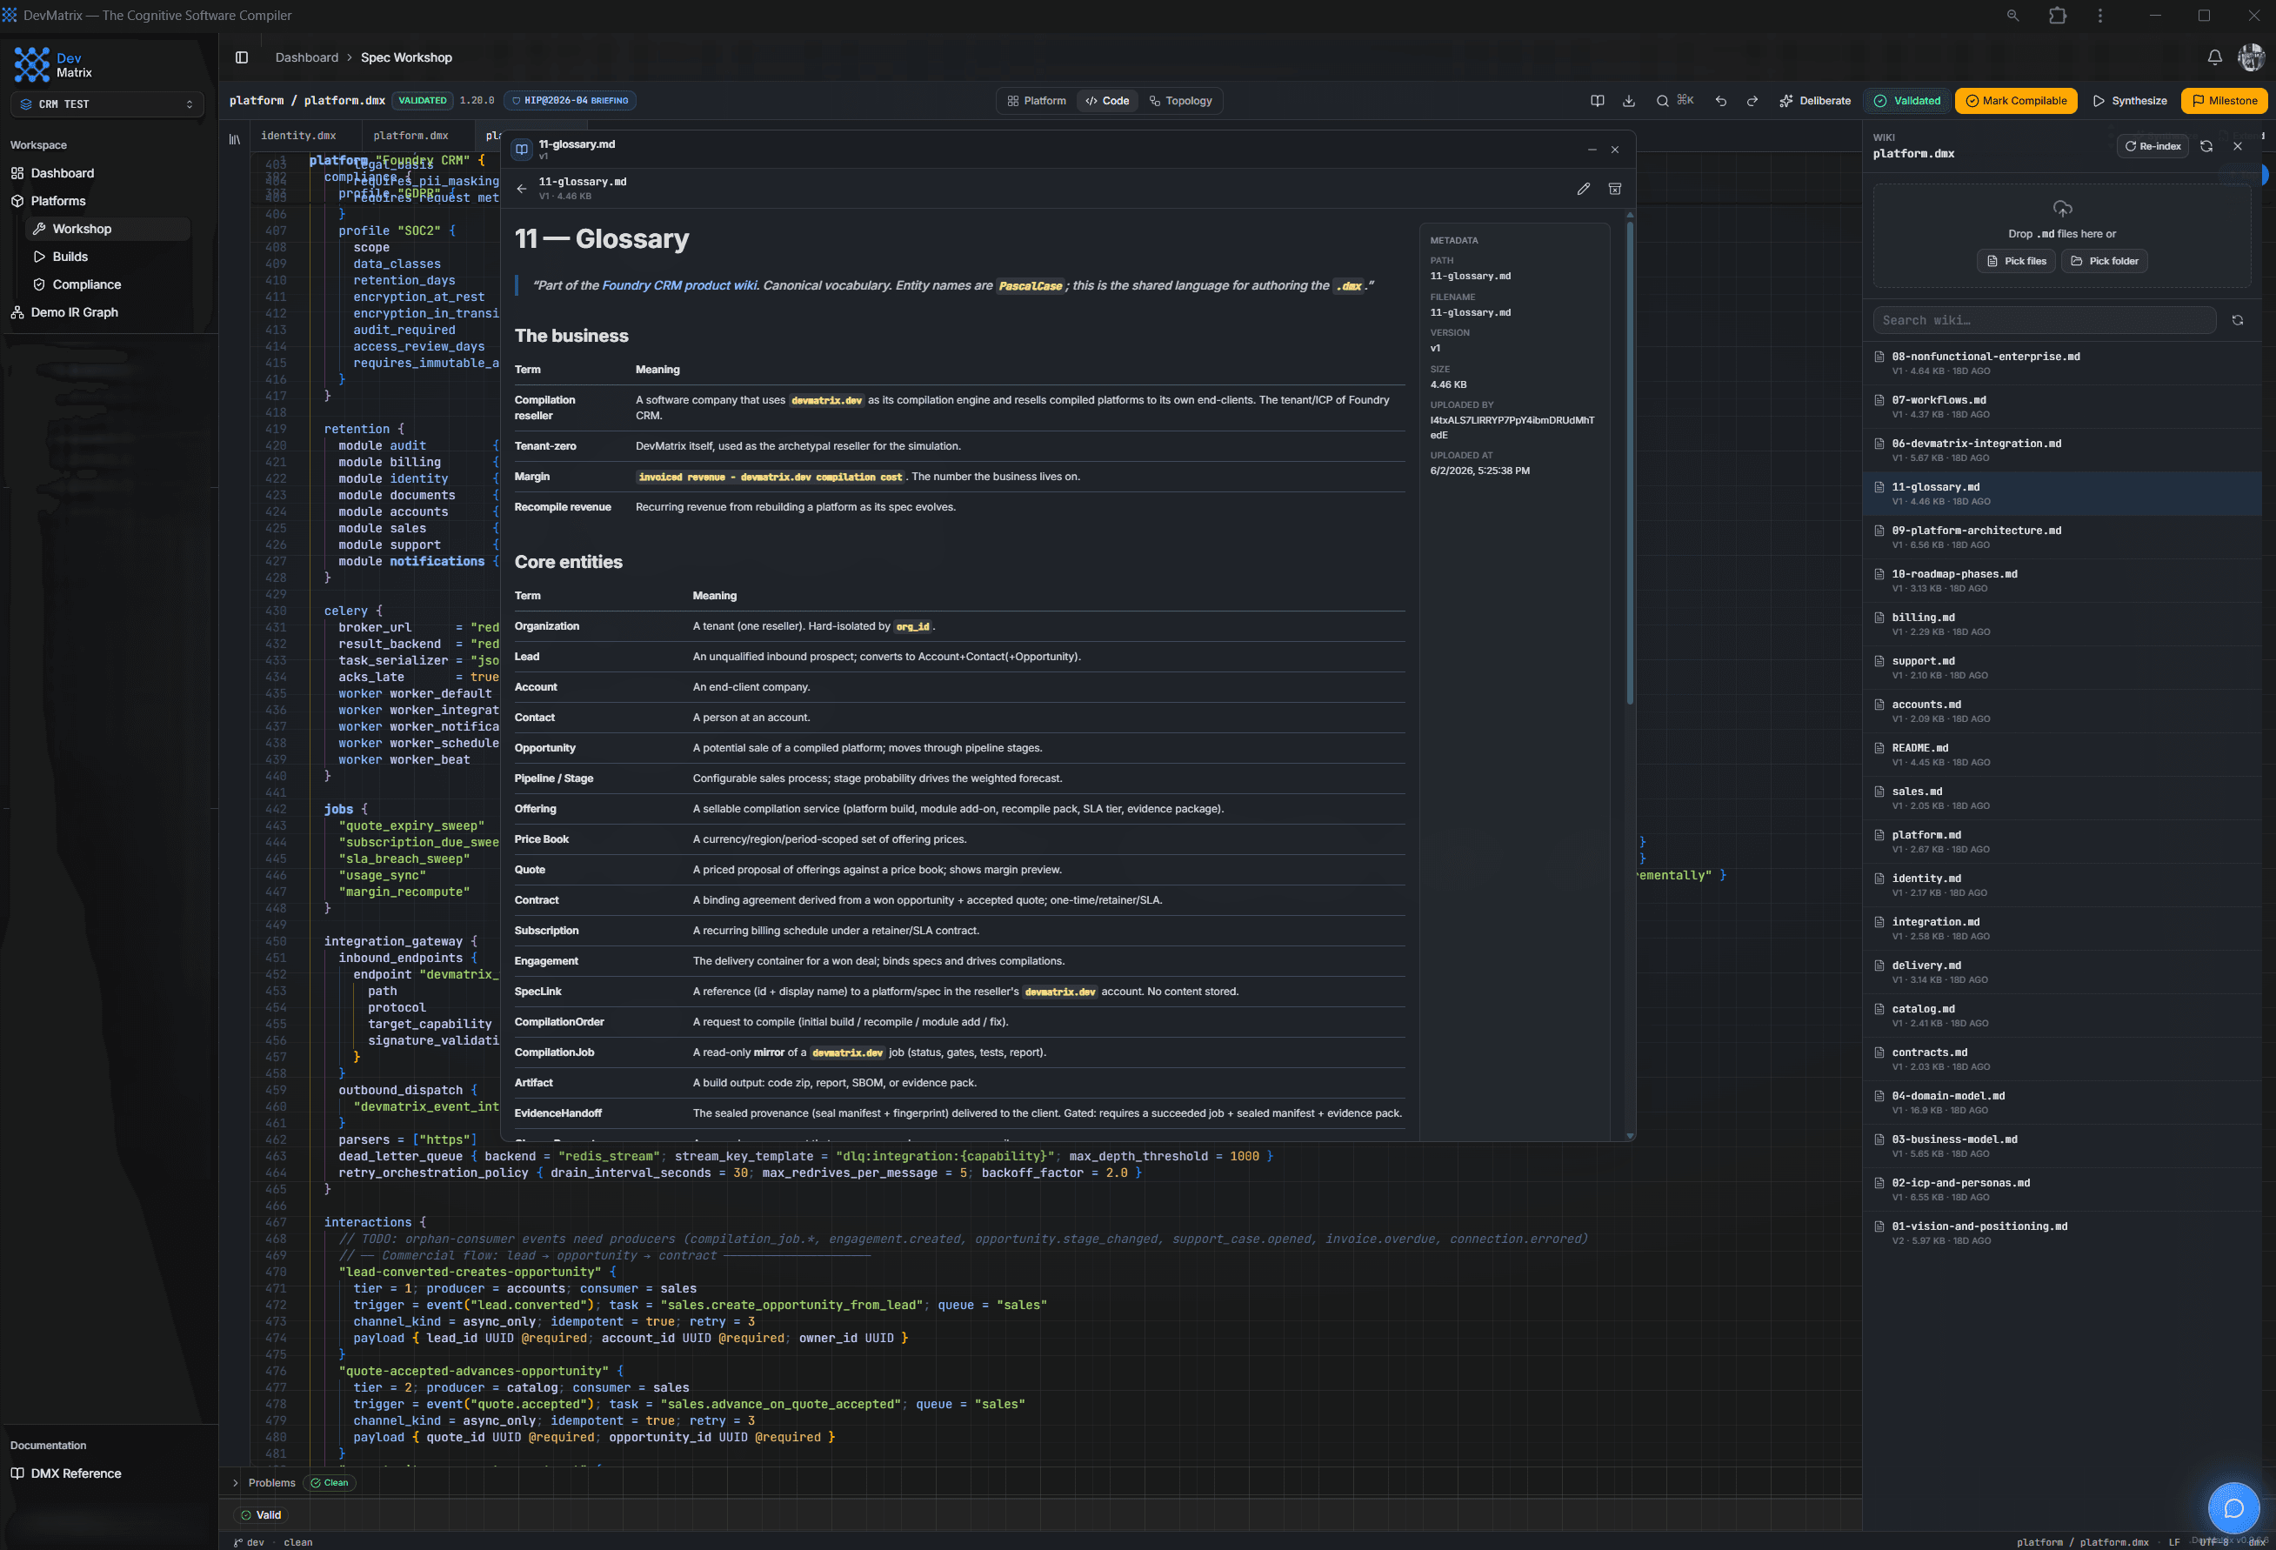
Task: Minimize the 11-glossary.md viewer panel
Action: [x=1592, y=150]
